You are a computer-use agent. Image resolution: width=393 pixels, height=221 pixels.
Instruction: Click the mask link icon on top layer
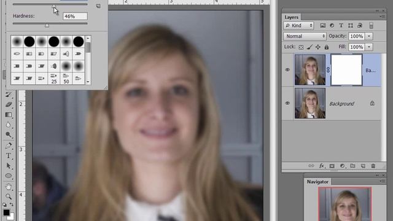click(328, 70)
